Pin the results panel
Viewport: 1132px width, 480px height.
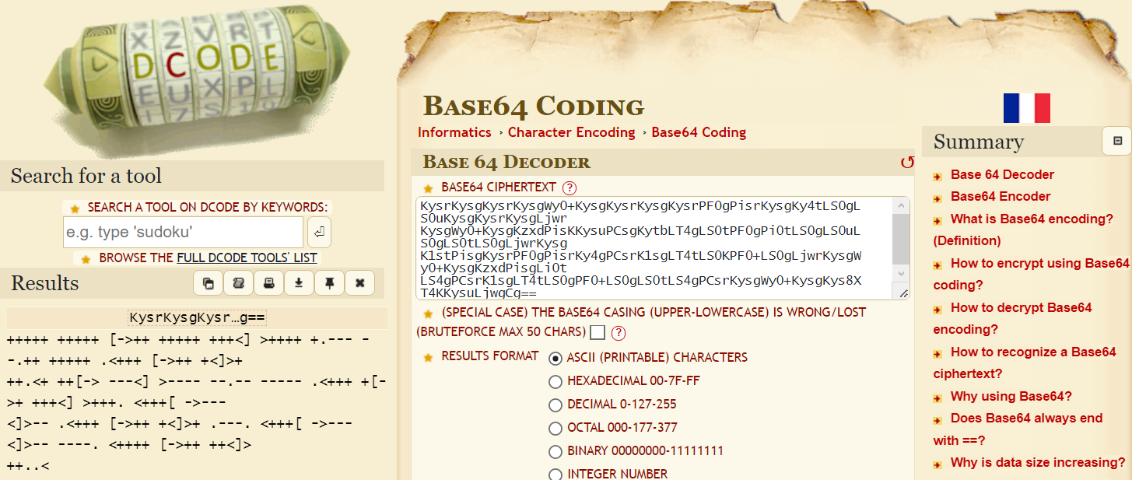[329, 283]
